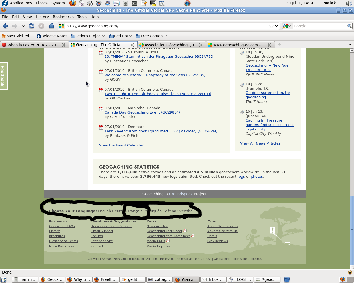Open the list all tabs dropdown
Screen dimensions: 354x283
click(350, 44)
